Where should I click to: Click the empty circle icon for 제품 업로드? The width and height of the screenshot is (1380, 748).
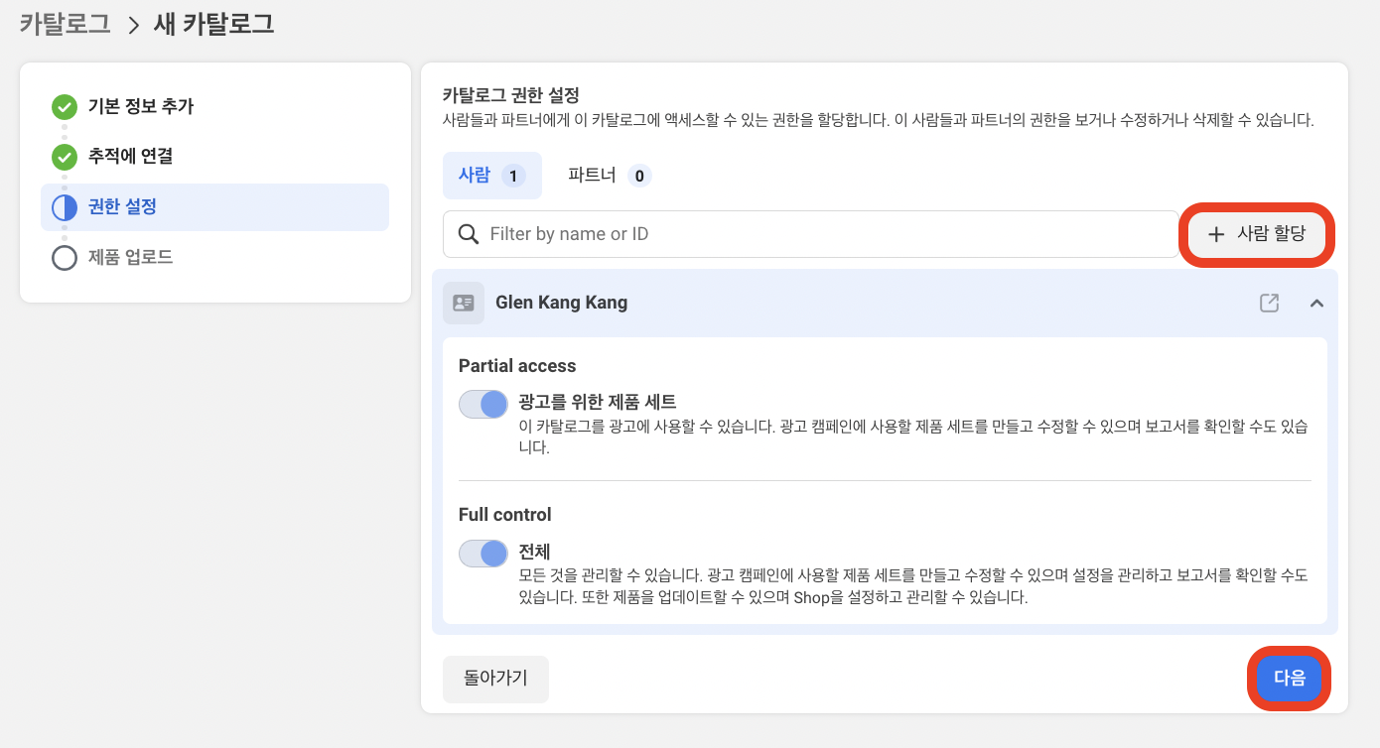64,257
